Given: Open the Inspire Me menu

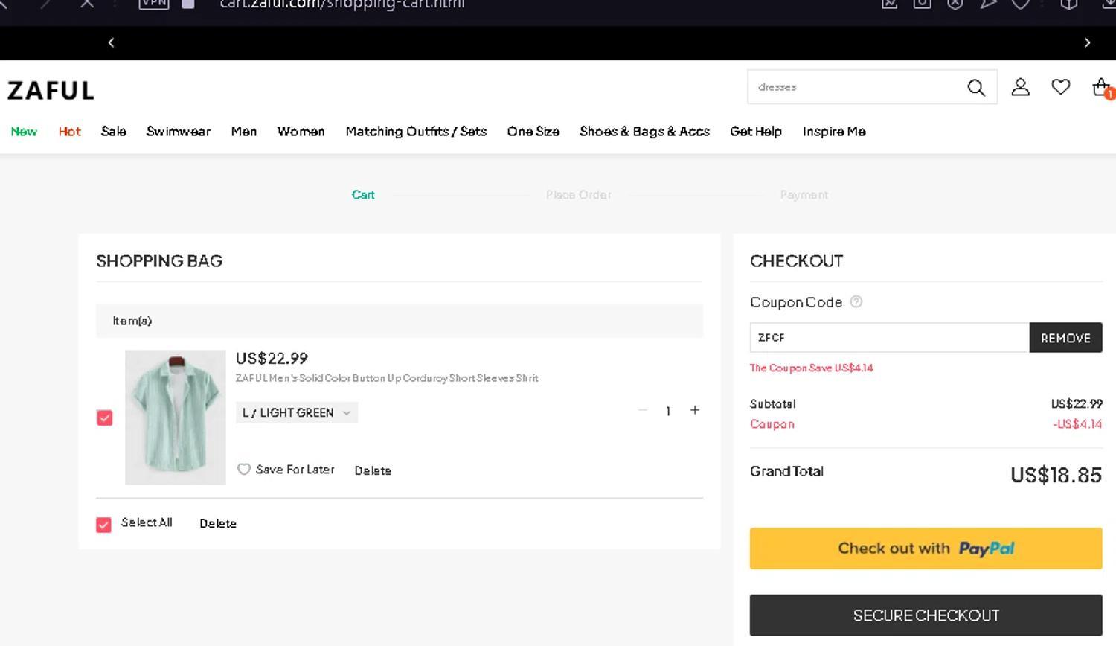Looking at the screenshot, I should (834, 132).
